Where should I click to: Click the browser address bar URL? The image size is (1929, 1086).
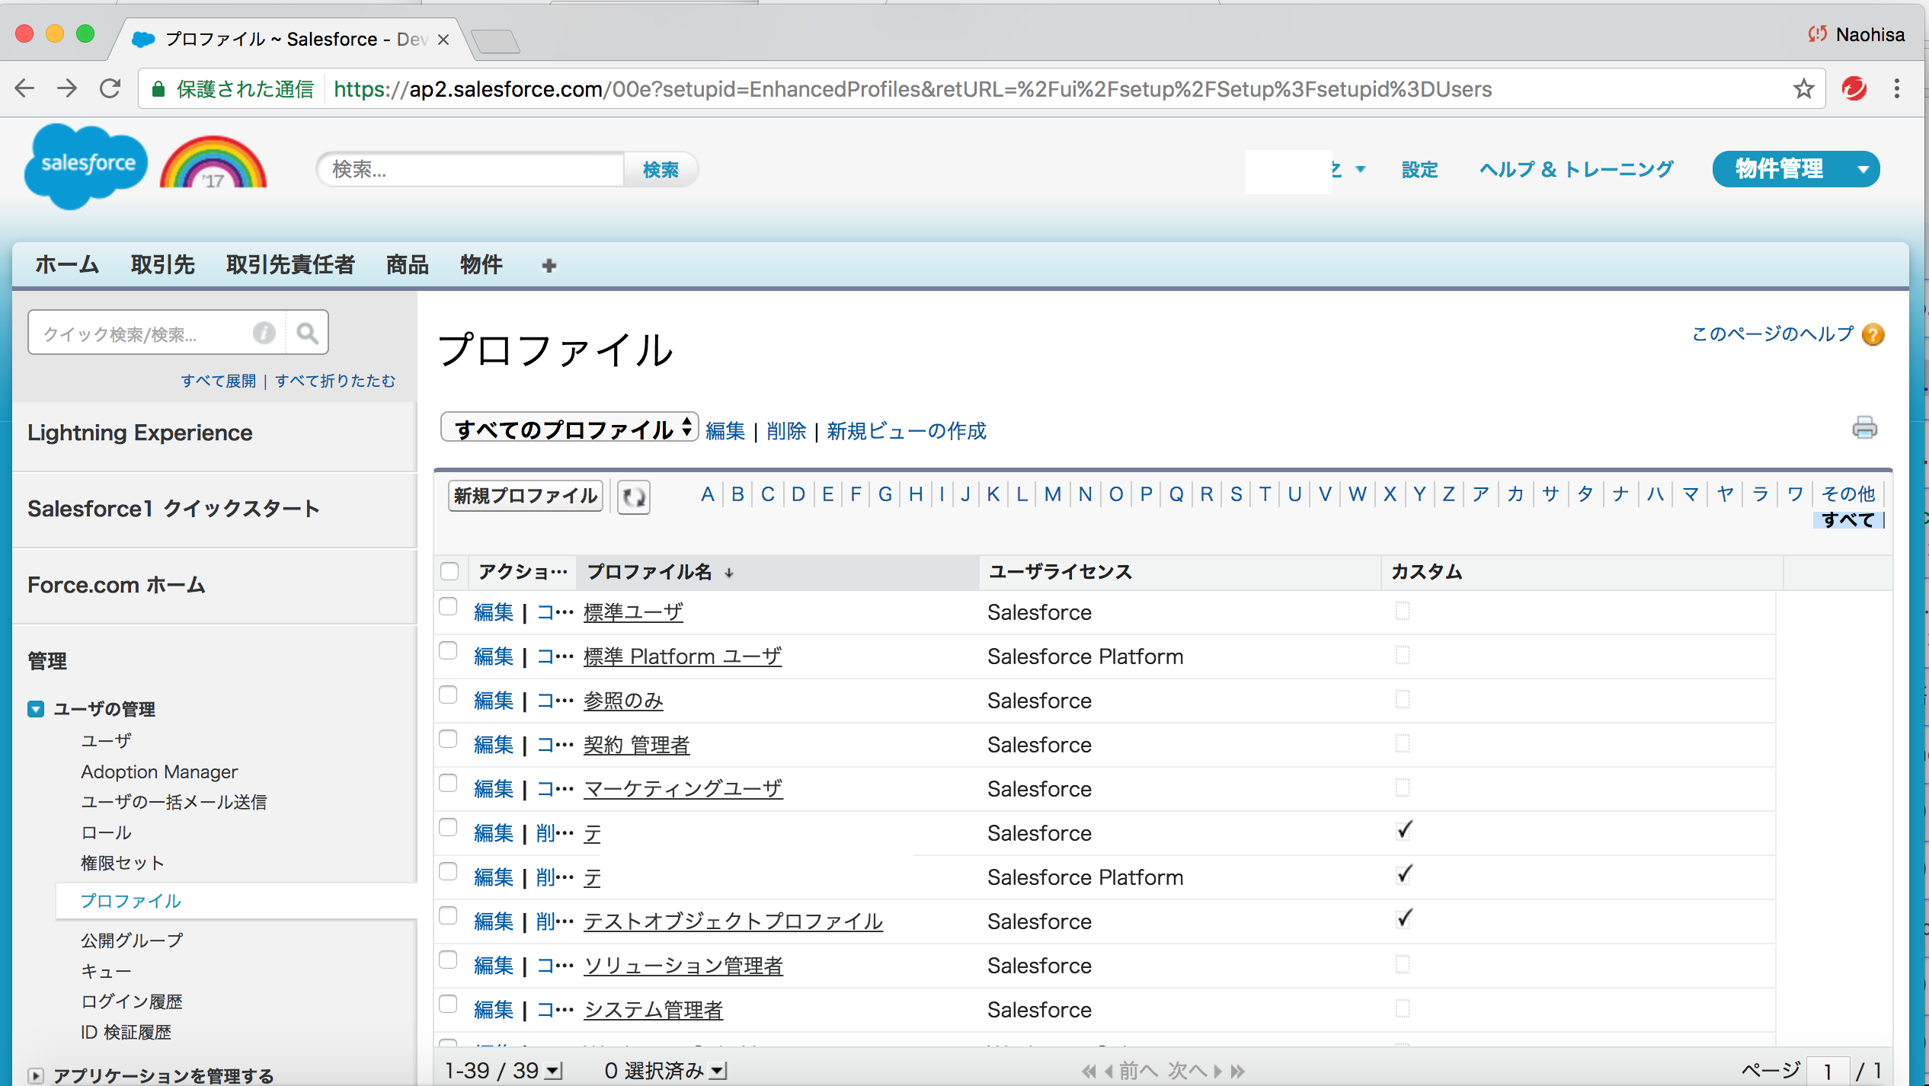(x=913, y=89)
